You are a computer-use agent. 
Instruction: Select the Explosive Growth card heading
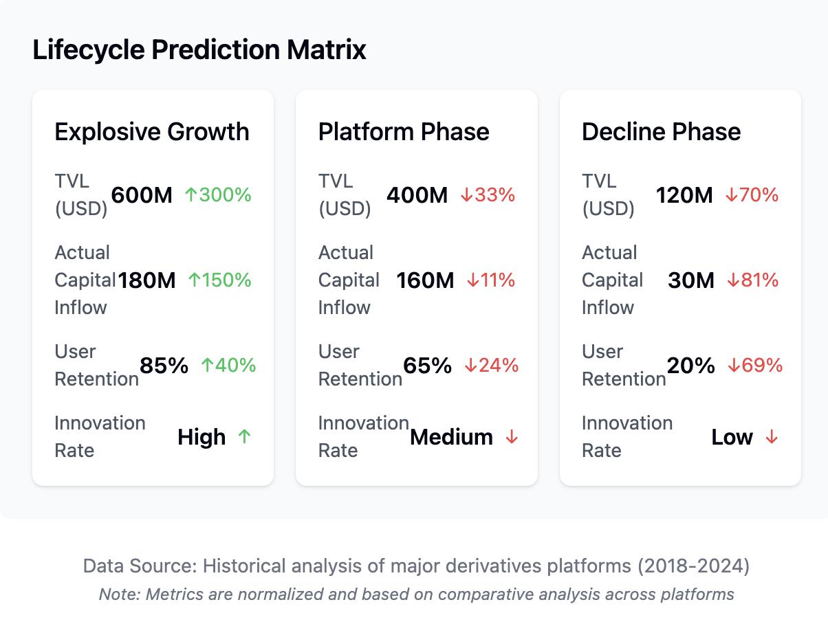152,131
